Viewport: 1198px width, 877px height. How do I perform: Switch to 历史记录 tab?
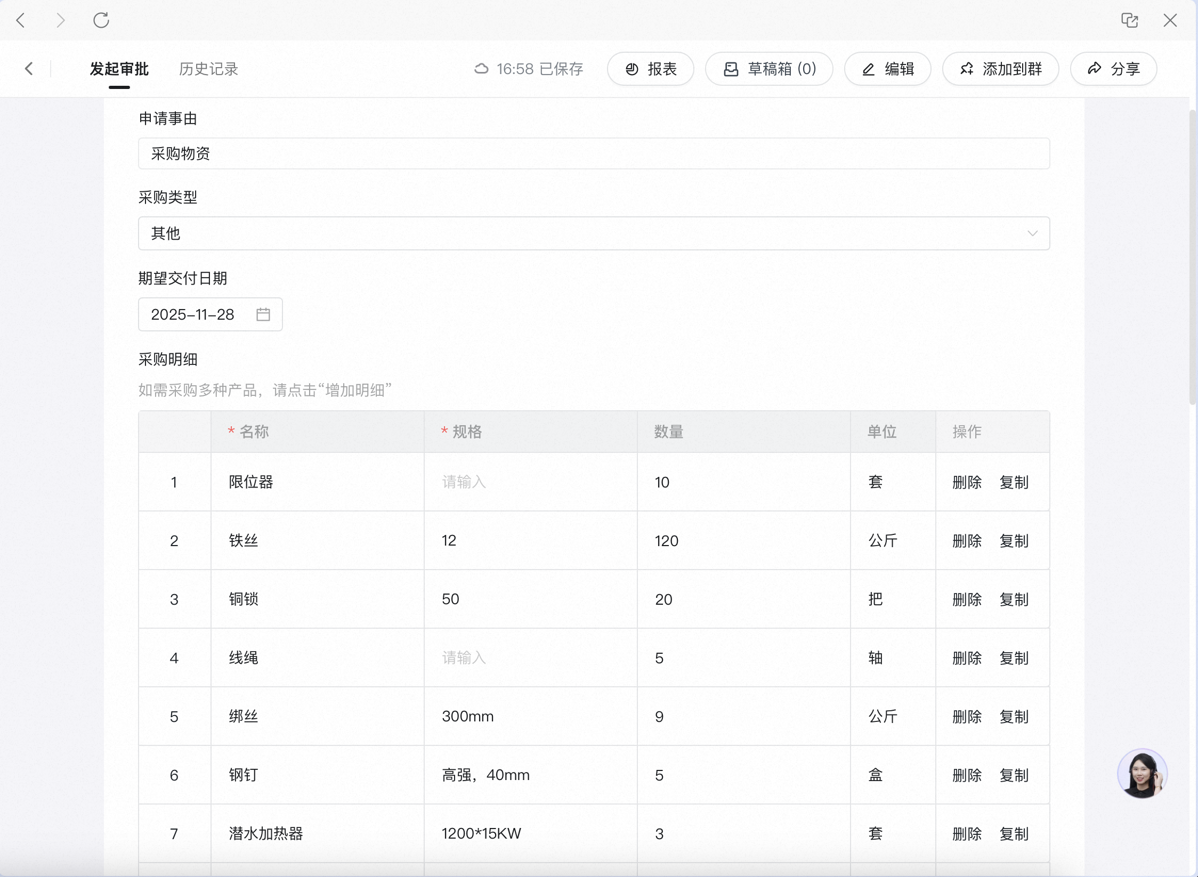pyautogui.click(x=208, y=69)
